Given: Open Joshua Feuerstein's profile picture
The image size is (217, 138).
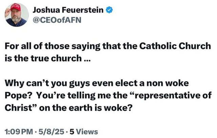Looking at the screenshot, I should (x=17, y=15).
